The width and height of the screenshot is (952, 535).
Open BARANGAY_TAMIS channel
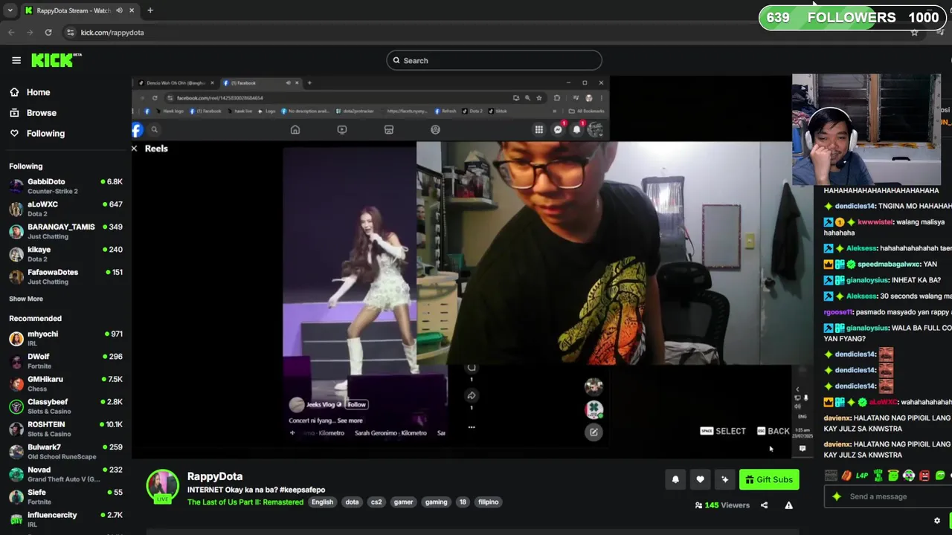[x=65, y=231]
